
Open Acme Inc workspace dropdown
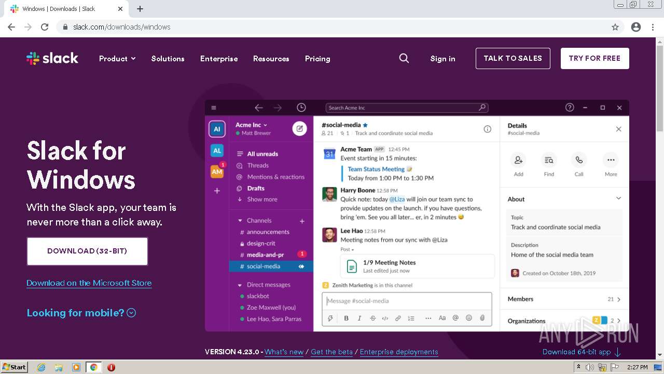251,125
